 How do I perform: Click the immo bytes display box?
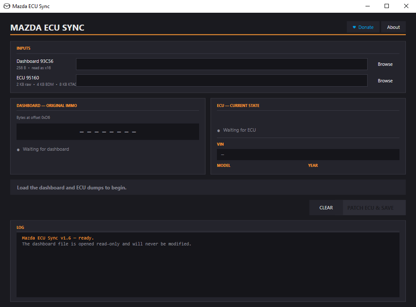[x=108, y=132]
